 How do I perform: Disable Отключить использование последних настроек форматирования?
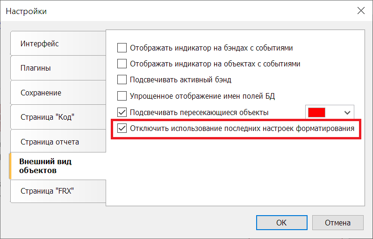(122, 128)
